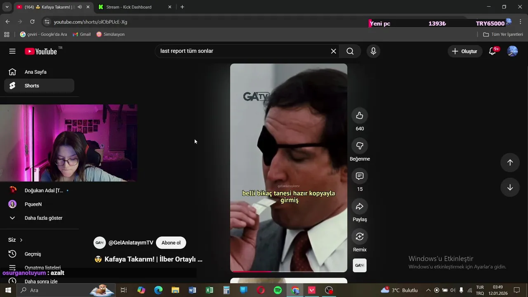Screen dimensions: 528x297
Task: Pause the short by clicking the video
Action: tap(289, 167)
